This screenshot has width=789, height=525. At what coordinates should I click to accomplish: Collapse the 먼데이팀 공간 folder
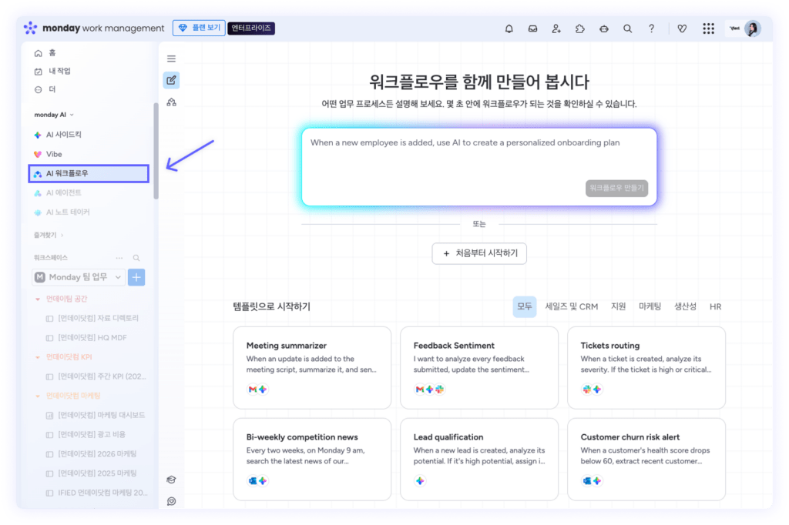pyautogui.click(x=38, y=298)
